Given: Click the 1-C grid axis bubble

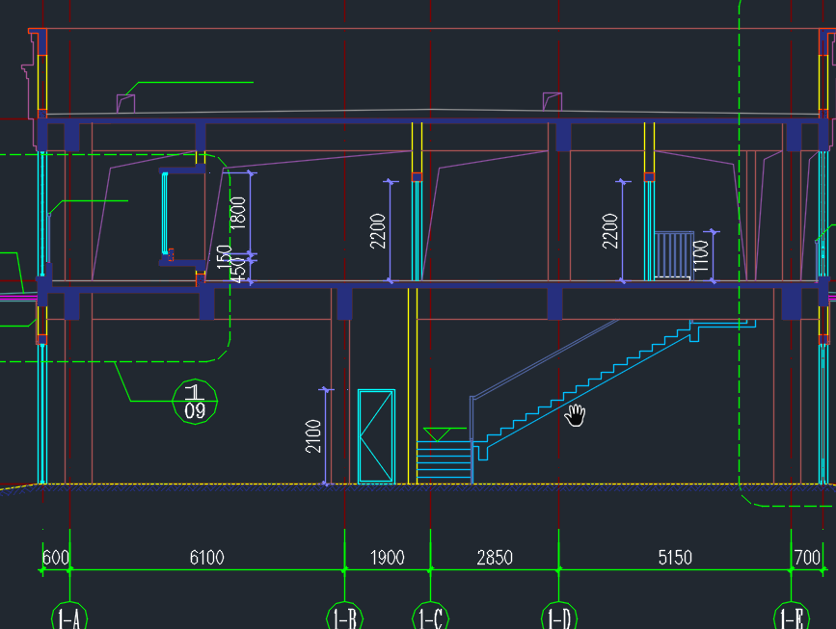Looking at the screenshot, I should 431,616.
